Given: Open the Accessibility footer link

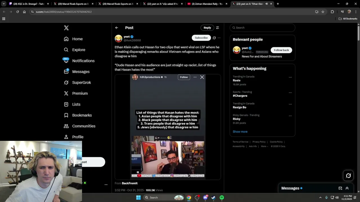Looking at the screenshot, I should point(238,146).
